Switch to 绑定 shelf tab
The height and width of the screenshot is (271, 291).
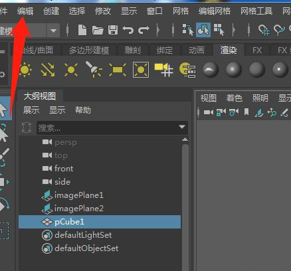pyautogui.click(x=165, y=50)
